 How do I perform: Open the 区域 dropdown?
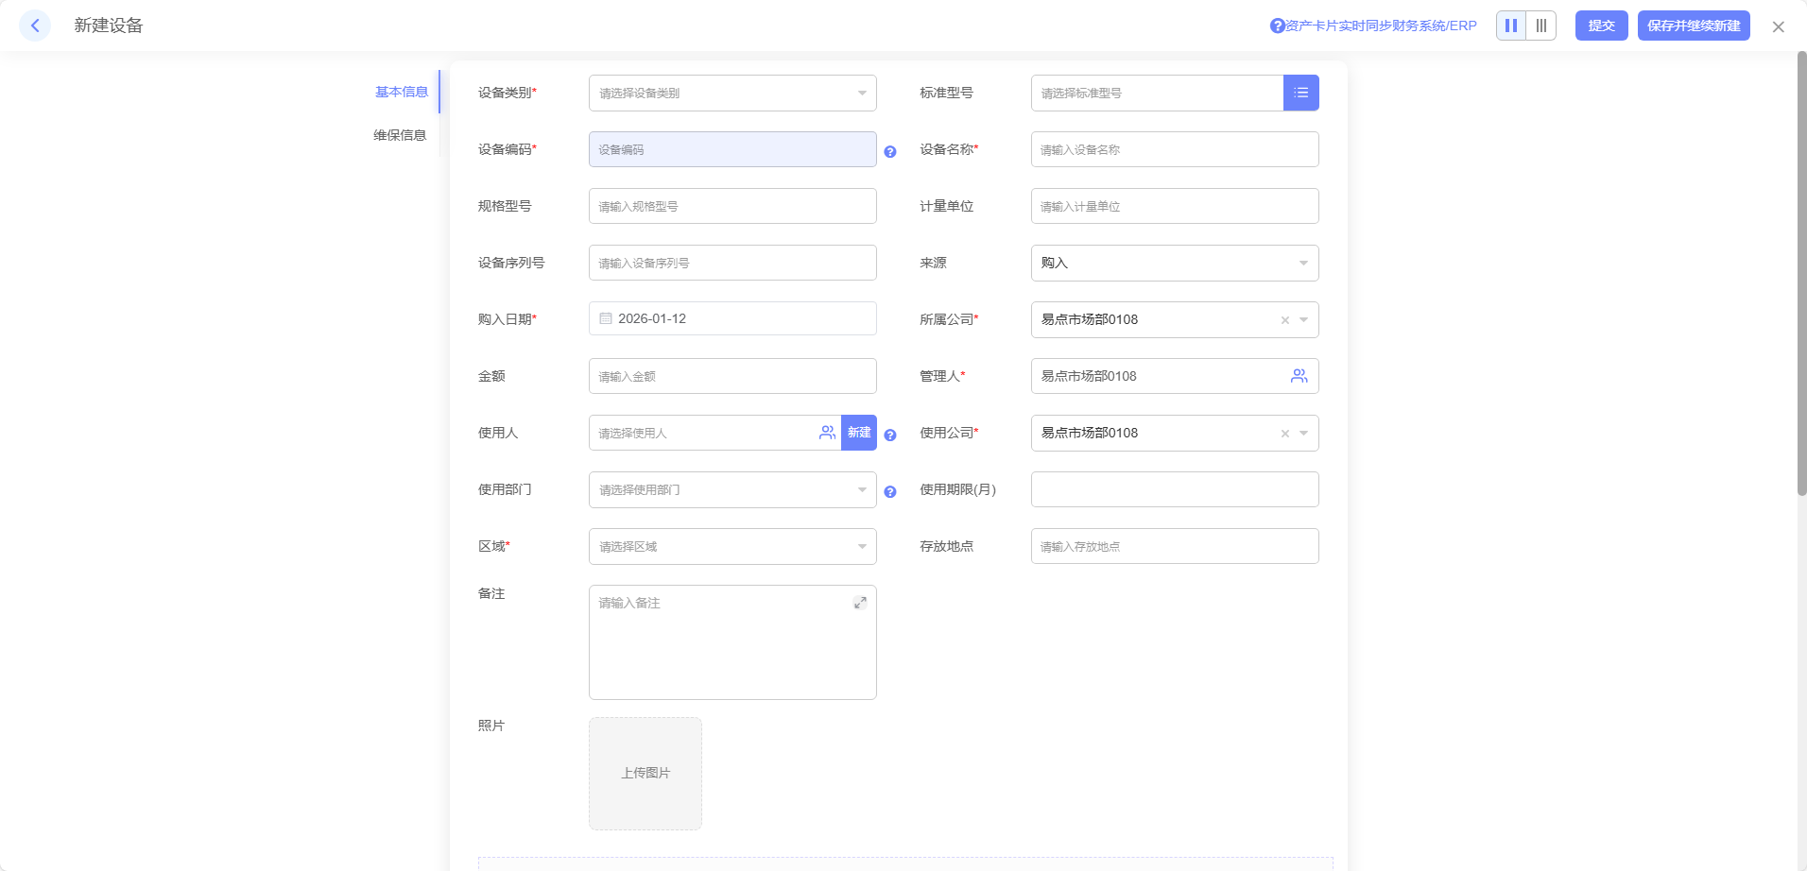(732, 546)
